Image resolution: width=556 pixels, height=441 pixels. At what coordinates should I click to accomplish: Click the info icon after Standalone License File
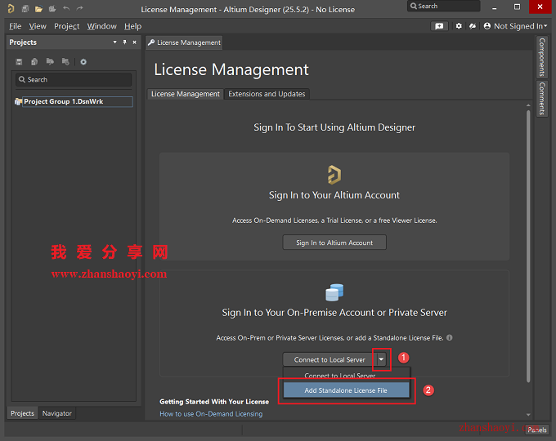[x=449, y=337]
